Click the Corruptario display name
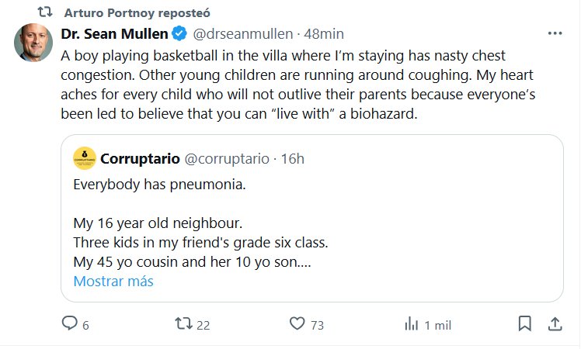The image size is (581, 349). (139, 159)
